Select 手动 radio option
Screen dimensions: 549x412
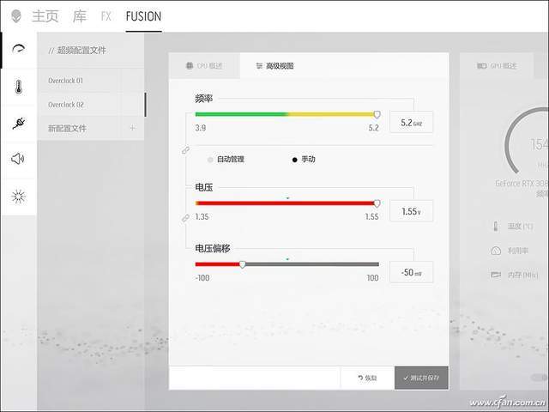[304, 160]
